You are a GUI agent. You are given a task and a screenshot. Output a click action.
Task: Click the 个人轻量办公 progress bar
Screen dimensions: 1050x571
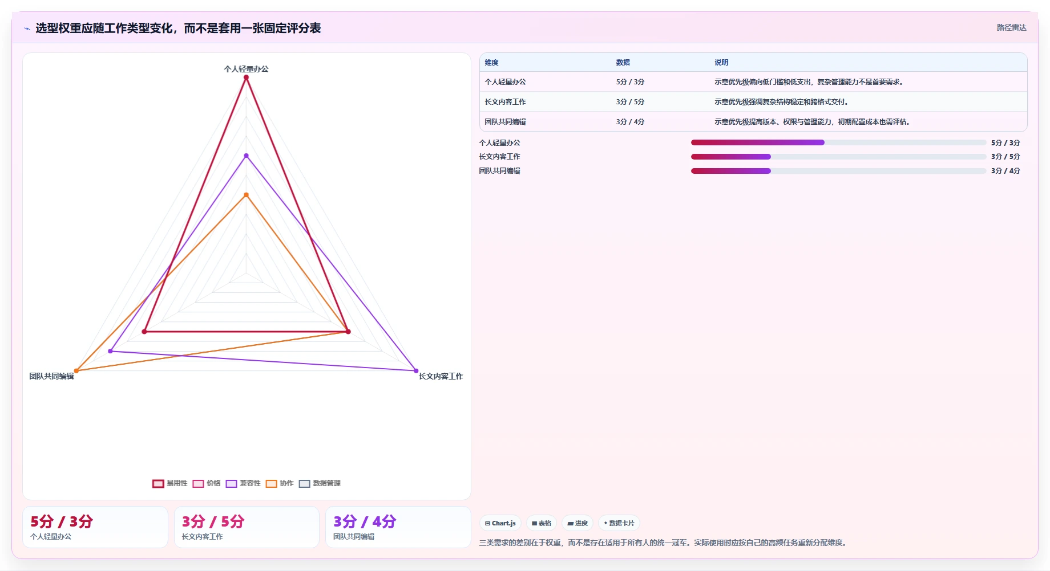(x=838, y=142)
